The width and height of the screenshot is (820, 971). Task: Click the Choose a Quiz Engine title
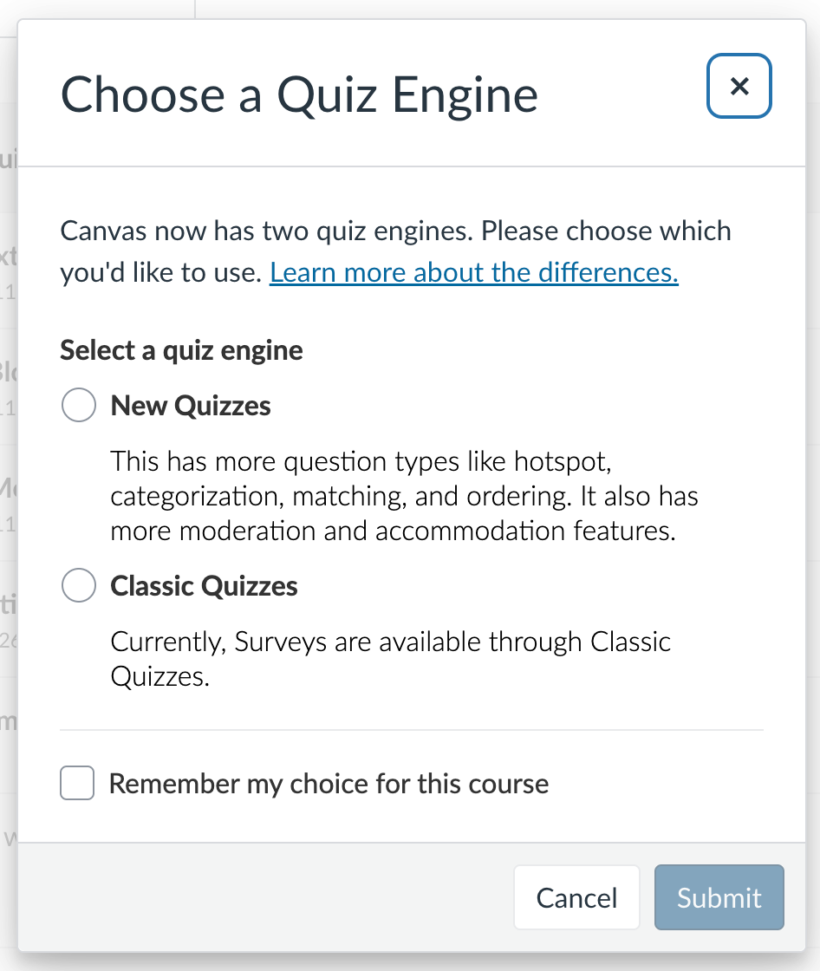[298, 95]
